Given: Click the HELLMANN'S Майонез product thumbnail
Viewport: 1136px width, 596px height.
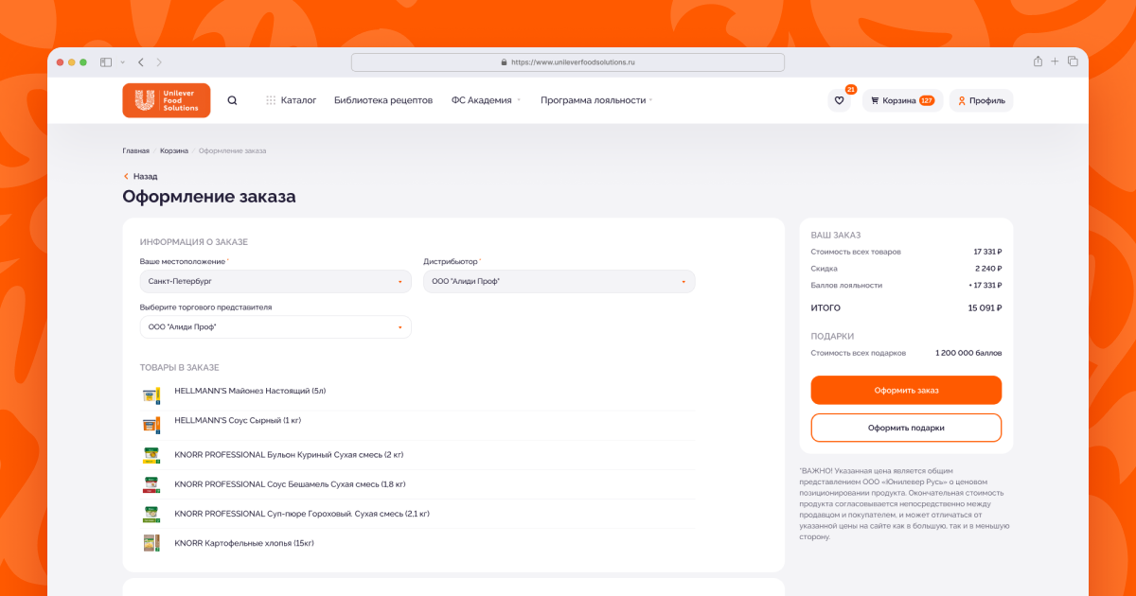Looking at the screenshot, I should (x=151, y=395).
